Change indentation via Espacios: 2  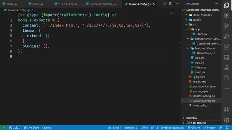[x=131, y=127]
